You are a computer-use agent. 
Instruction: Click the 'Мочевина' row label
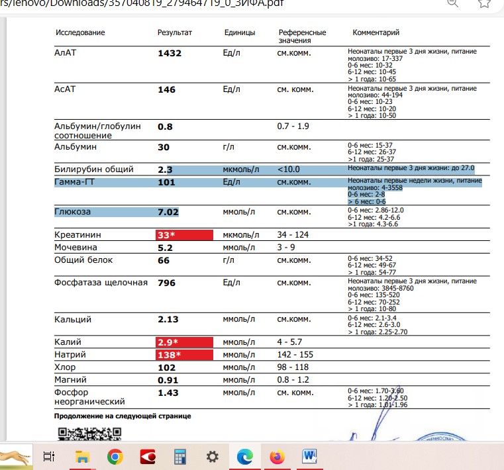76,248
